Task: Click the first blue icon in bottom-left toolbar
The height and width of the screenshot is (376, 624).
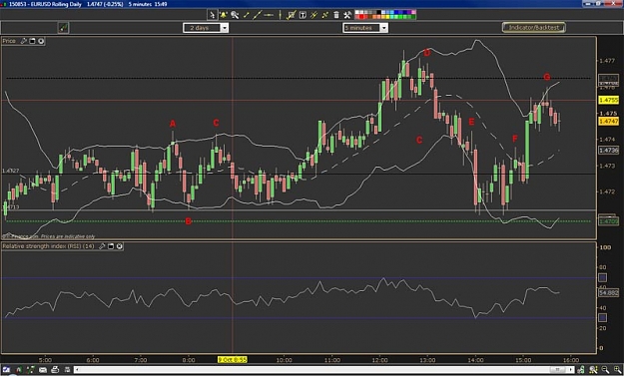Action: [x=6, y=370]
